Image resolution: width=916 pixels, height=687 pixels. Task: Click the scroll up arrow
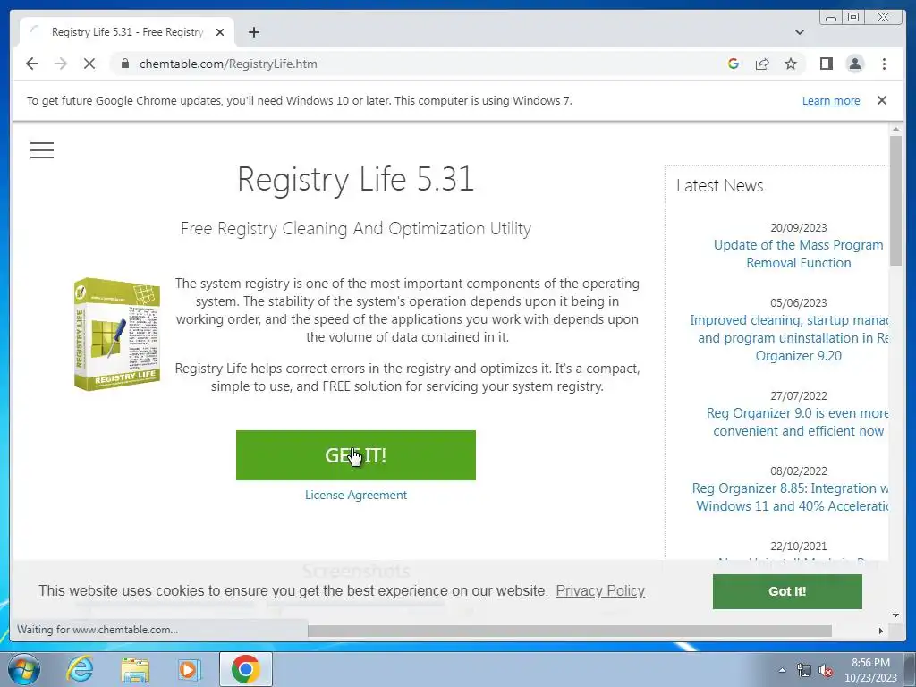(x=895, y=129)
